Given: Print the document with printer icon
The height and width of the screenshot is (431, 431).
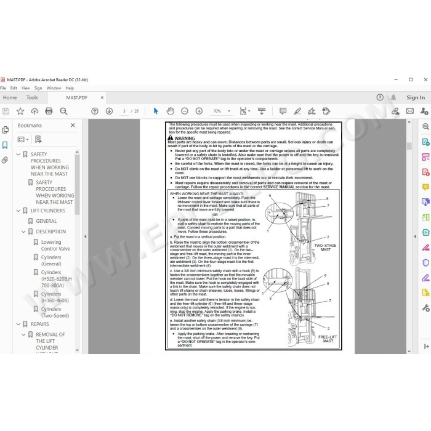Looking at the screenshot, I should (x=49, y=111).
